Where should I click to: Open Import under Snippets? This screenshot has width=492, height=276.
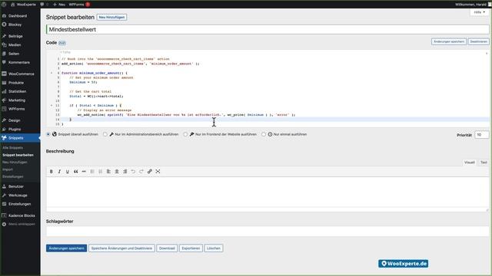point(8,169)
